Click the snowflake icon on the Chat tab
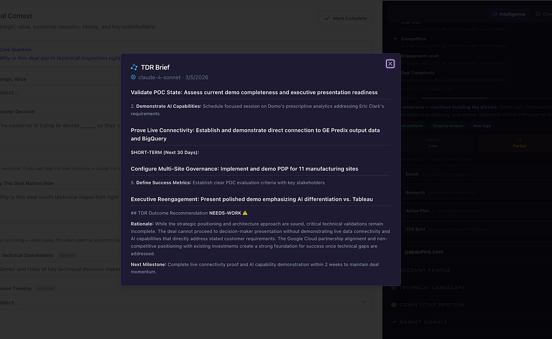 538,14
